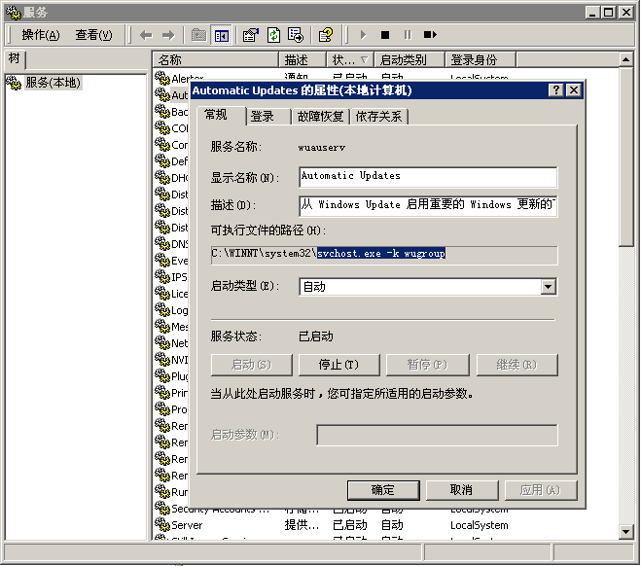Click the Forward arrow in toolbar
Image resolution: width=641 pixels, height=566 pixels.
pos(168,35)
